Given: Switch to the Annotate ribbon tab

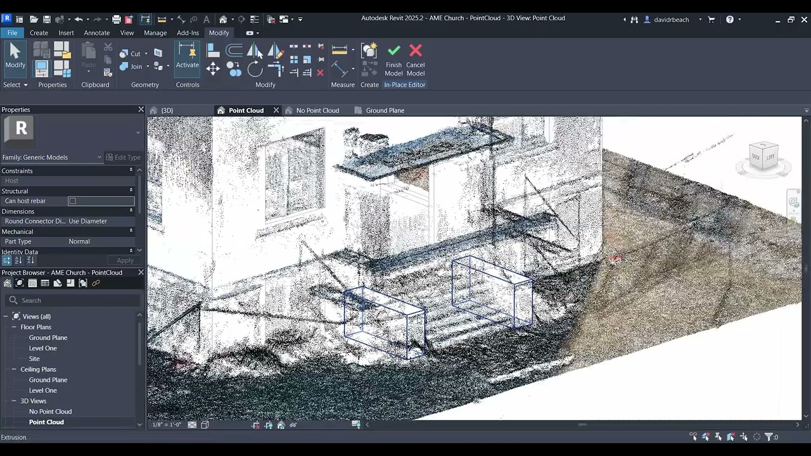Looking at the screenshot, I should [x=97, y=33].
